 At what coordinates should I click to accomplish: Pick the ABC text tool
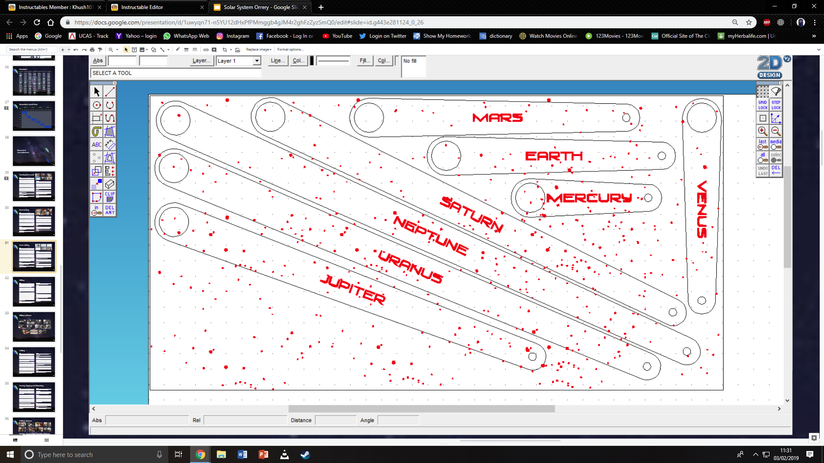pyautogui.click(x=96, y=144)
